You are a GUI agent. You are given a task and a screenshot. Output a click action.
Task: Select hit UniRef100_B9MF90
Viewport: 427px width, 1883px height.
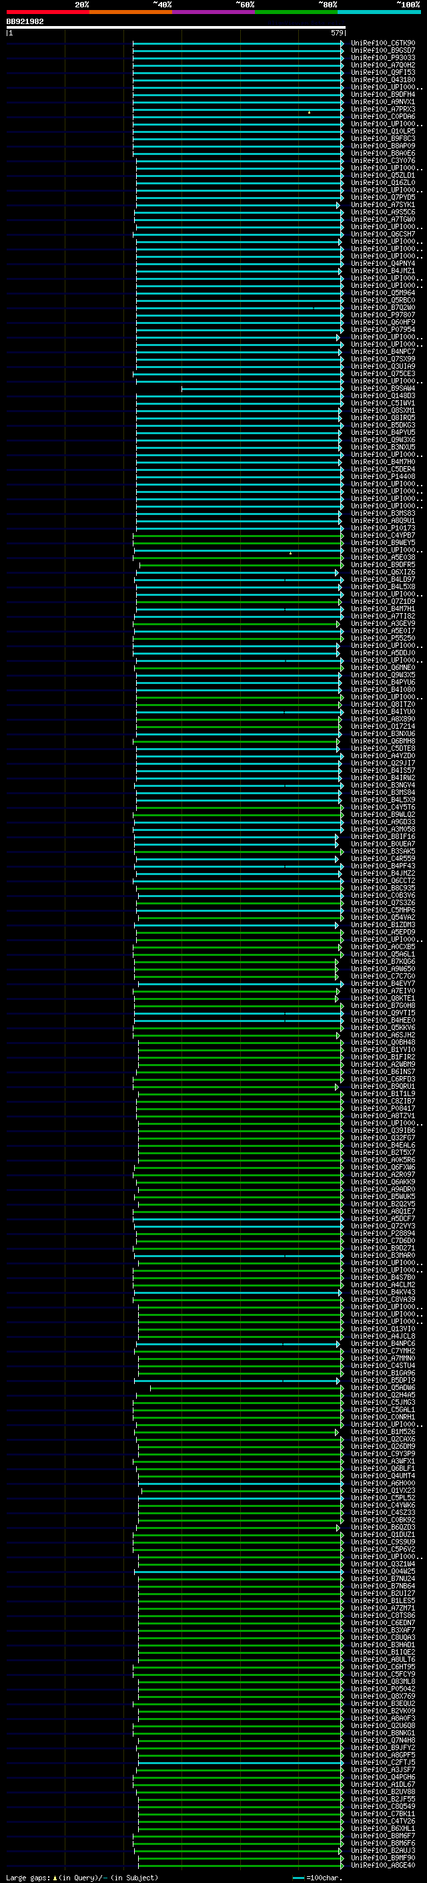[x=382, y=1858]
